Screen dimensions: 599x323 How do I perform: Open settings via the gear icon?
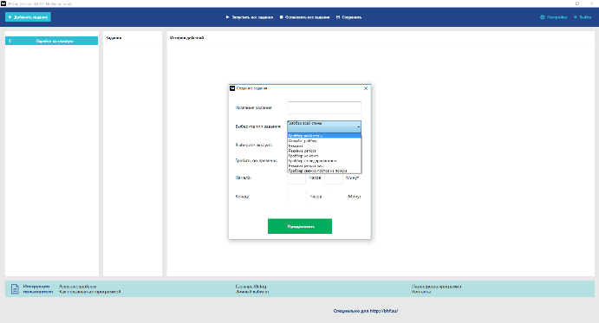point(542,17)
